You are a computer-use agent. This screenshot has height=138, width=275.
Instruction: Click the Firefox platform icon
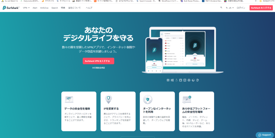pos(193,80)
